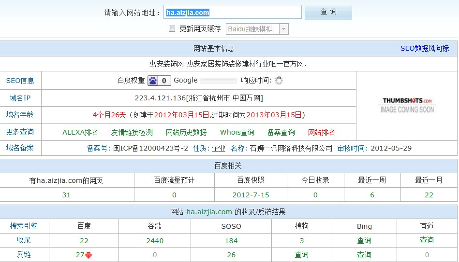Open the ALEXA排名 link
The image size is (459, 262).
click(x=80, y=132)
